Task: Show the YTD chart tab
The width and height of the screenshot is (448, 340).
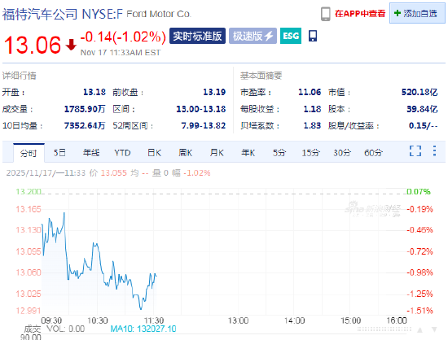Action: click(x=122, y=153)
